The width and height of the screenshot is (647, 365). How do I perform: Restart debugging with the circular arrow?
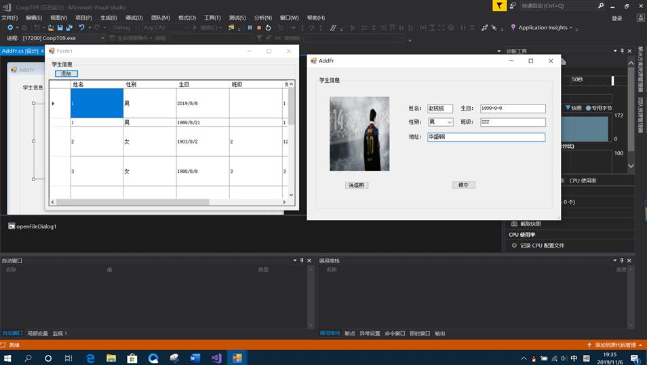pyautogui.click(x=268, y=28)
